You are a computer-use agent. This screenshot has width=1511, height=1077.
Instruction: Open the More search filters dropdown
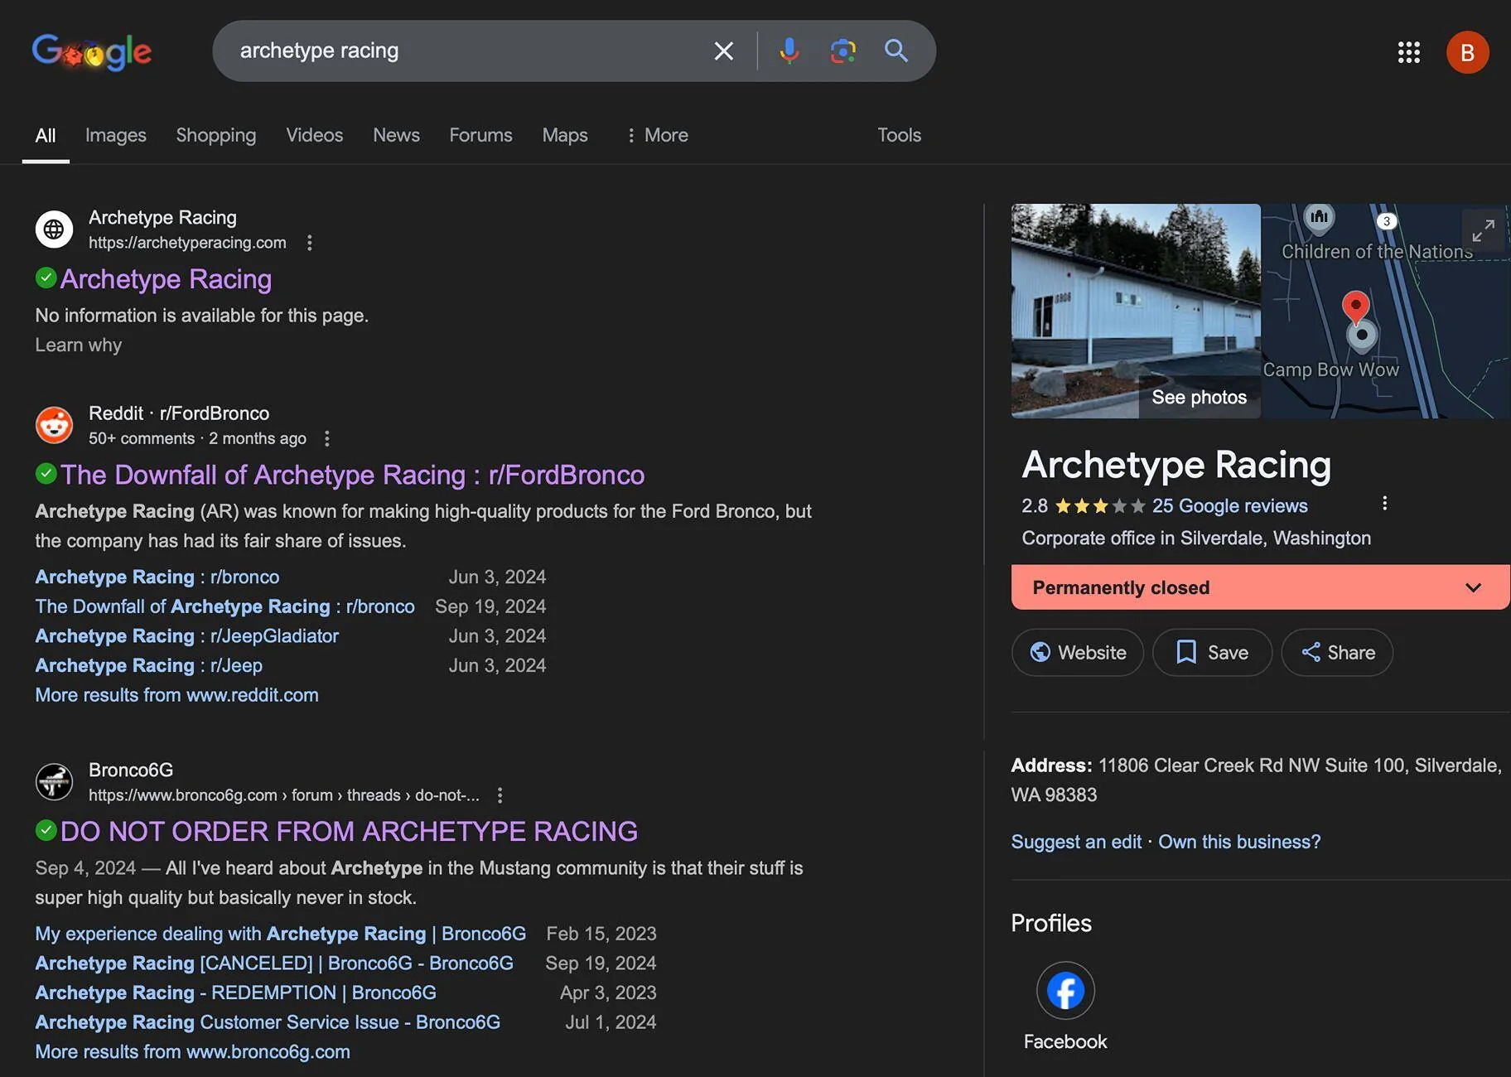(x=657, y=135)
